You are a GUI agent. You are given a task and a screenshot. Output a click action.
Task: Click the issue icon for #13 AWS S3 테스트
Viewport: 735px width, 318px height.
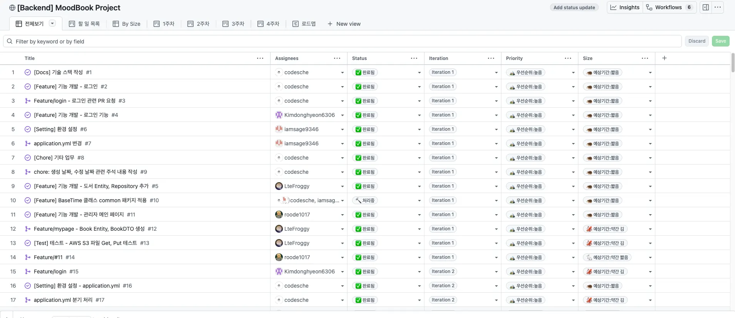[28, 243]
